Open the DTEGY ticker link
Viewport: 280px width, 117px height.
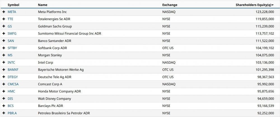(x=13, y=77)
